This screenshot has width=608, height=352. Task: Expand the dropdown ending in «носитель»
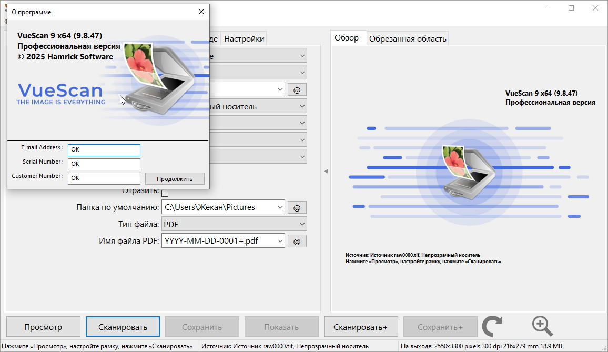coord(258,106)
